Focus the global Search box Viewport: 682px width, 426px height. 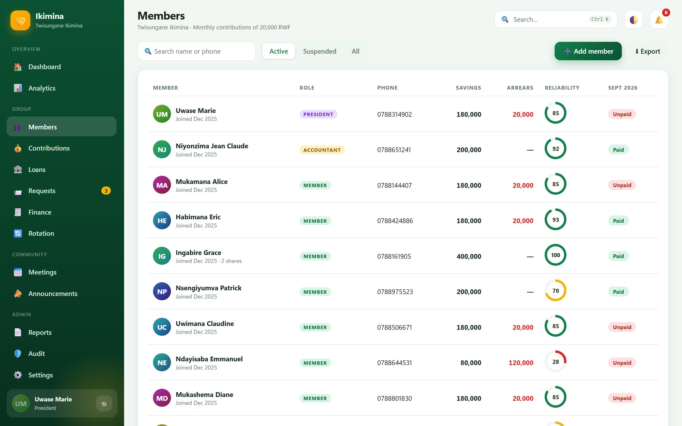(x=556, y=20)
